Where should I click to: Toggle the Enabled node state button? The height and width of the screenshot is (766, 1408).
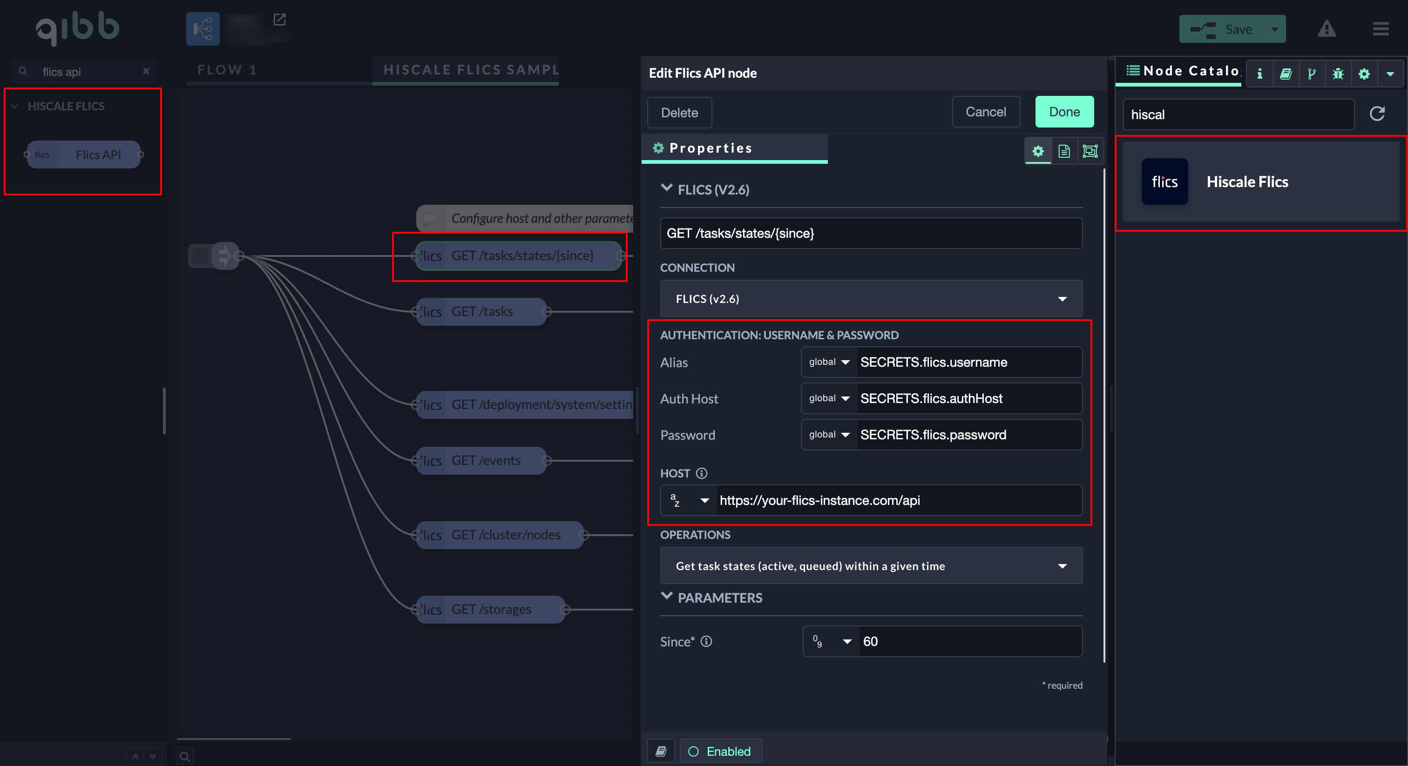point(720,751)
